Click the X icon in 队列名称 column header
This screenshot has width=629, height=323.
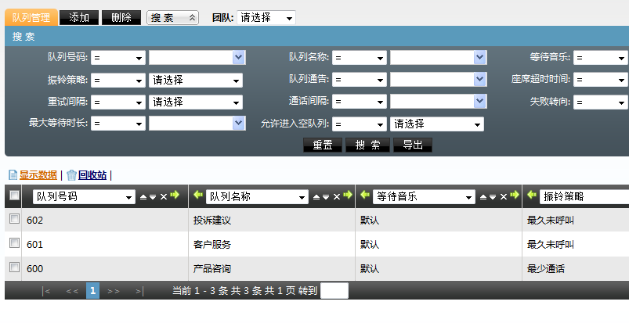pyautogui.click(x=335, y=196)
